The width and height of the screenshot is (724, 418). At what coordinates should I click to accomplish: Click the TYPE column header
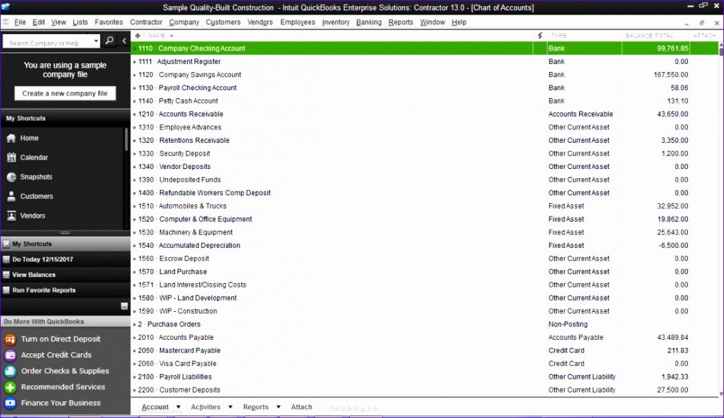pyautogui.click(x=559, y=35)
